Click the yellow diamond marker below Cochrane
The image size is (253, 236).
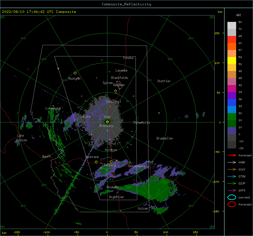coord(96,162)
